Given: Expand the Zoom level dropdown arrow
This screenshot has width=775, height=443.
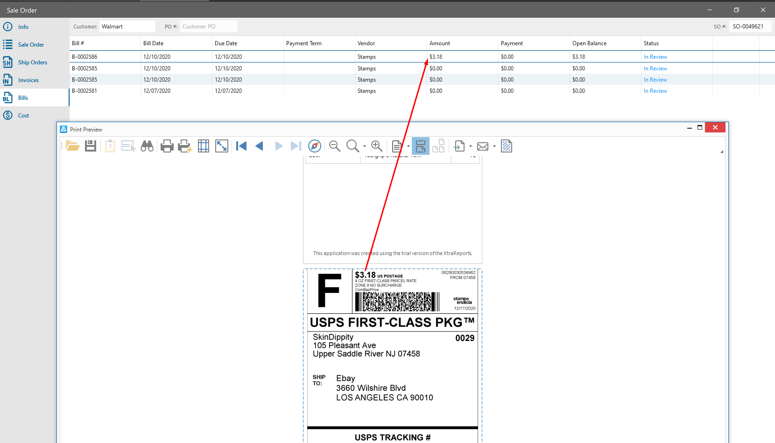Looking at the screenshot, I should coord(365,146).
